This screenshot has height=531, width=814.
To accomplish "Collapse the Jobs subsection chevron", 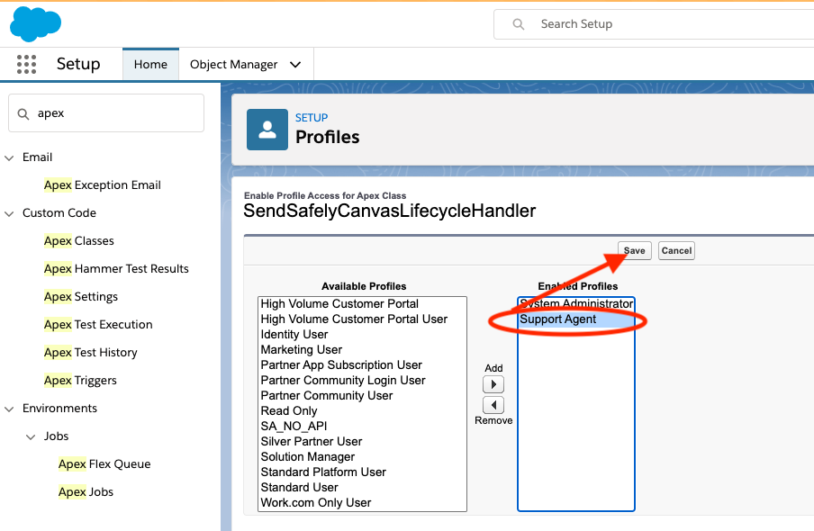I will pos(31,437).
